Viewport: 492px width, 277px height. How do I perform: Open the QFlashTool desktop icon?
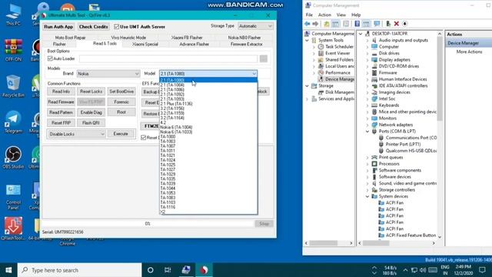(x=13, y=229)
